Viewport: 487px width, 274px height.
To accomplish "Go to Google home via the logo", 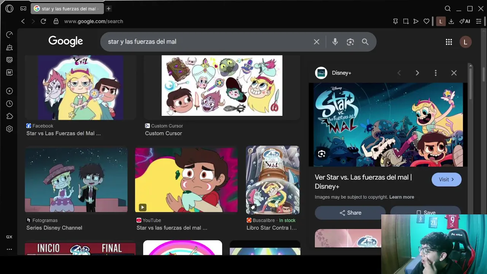I will pyautogui.click(x=65, y=41).
